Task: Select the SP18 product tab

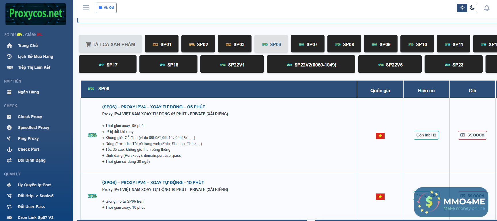Action: pos(168,64)
